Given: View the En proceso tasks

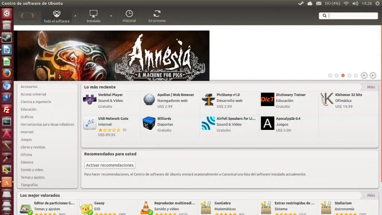Looking at the screenshot, I should [x=157, y=16].
